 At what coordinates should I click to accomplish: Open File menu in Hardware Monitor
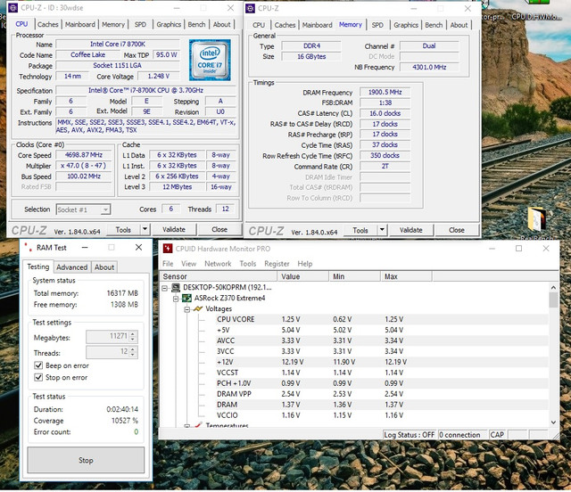[x=168, y=264]
